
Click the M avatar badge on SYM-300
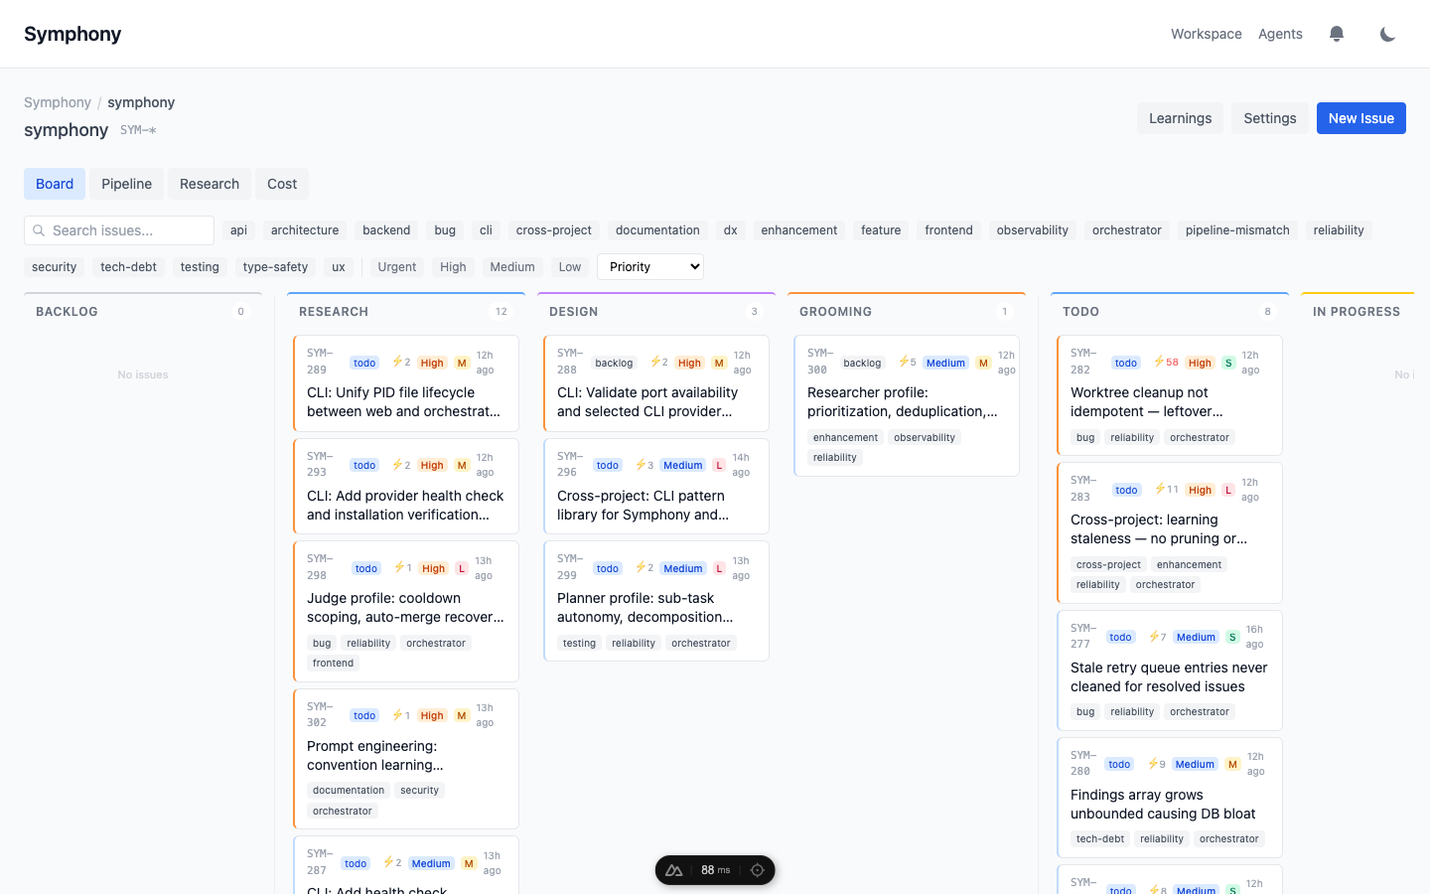[x=984, y=363]
